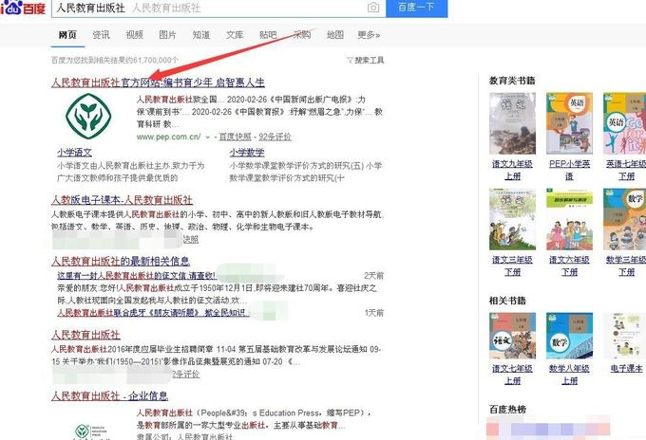Click 语文九年级下册 book cover

pyautogui.click(x=512, y=123)
